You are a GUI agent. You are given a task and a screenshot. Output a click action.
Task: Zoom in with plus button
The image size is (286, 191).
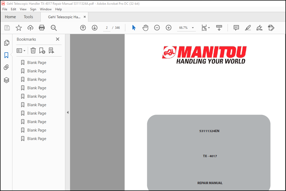pos(169,28)
